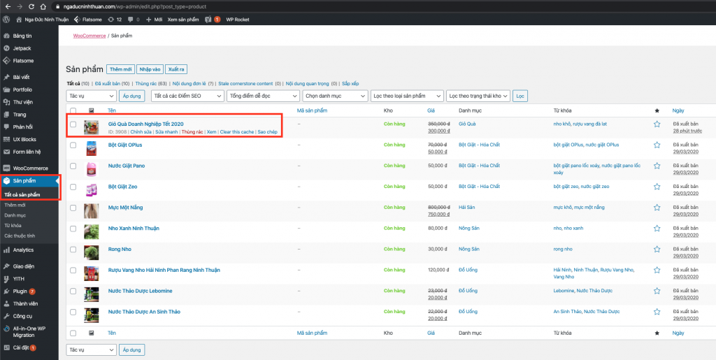This screenshot has width=716, height=360.
Task: Click the WordPress logo in admin bar
Action: [6, 20]
